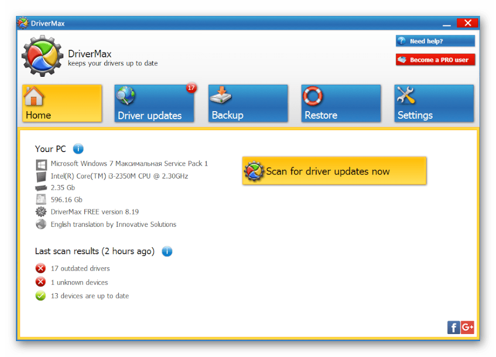Viewport: 496px width, 357px height.
Task: Open the Google Plus icon link
Action: tap(468, 327)
